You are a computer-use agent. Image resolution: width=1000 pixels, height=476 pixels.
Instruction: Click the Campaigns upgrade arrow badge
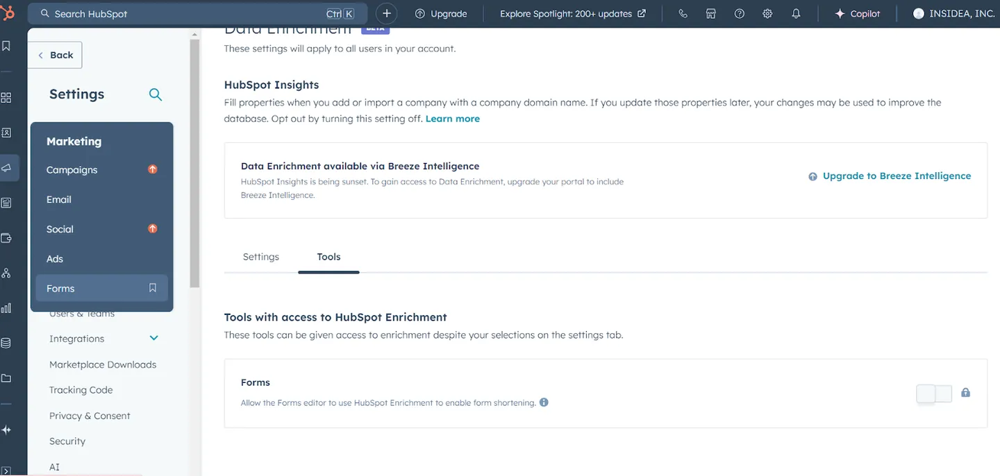point(153,169)
